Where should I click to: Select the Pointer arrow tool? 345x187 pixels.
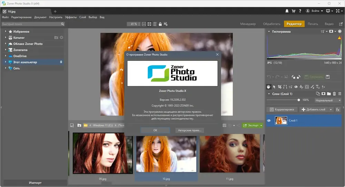(274, 87)
